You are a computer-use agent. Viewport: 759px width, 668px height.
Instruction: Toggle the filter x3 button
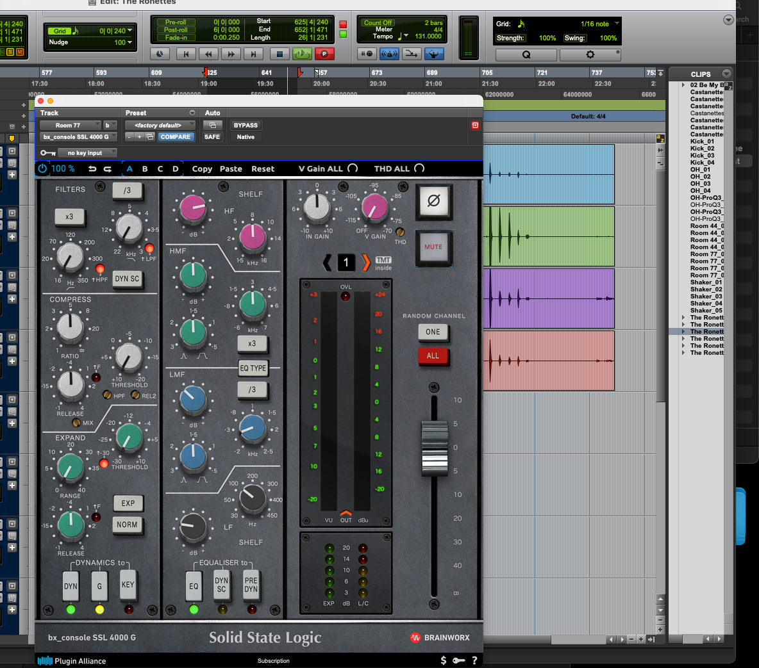pyautogui.click(x=69, y=216)
